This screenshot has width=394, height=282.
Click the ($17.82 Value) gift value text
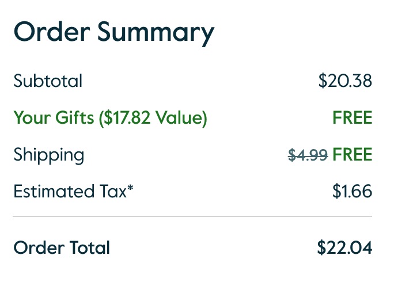coord(152,118)
